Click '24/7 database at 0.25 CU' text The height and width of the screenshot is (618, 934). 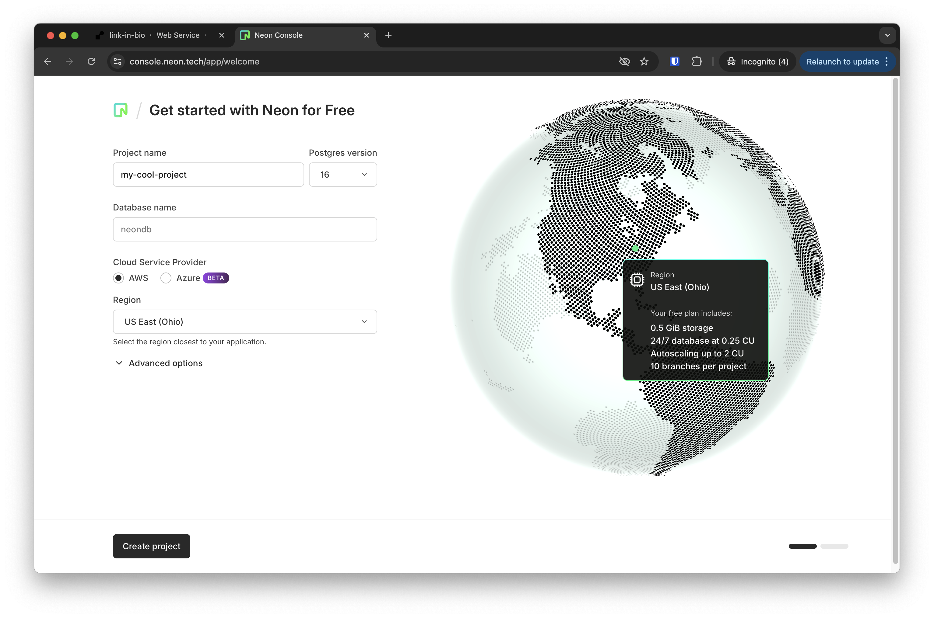pos(702,341)
